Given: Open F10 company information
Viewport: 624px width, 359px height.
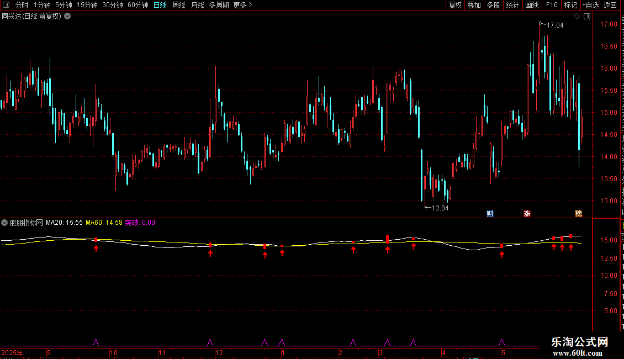Looking at the screenshot, I should point(552,5).
